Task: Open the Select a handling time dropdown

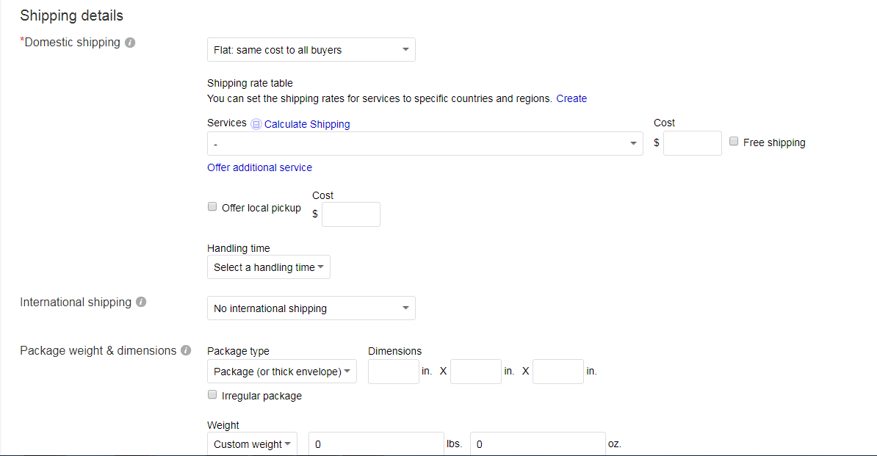Action: 268,267
